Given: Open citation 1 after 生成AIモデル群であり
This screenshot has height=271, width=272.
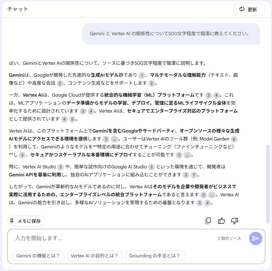Looking at the screenshot, I should [x=142, y=75].
